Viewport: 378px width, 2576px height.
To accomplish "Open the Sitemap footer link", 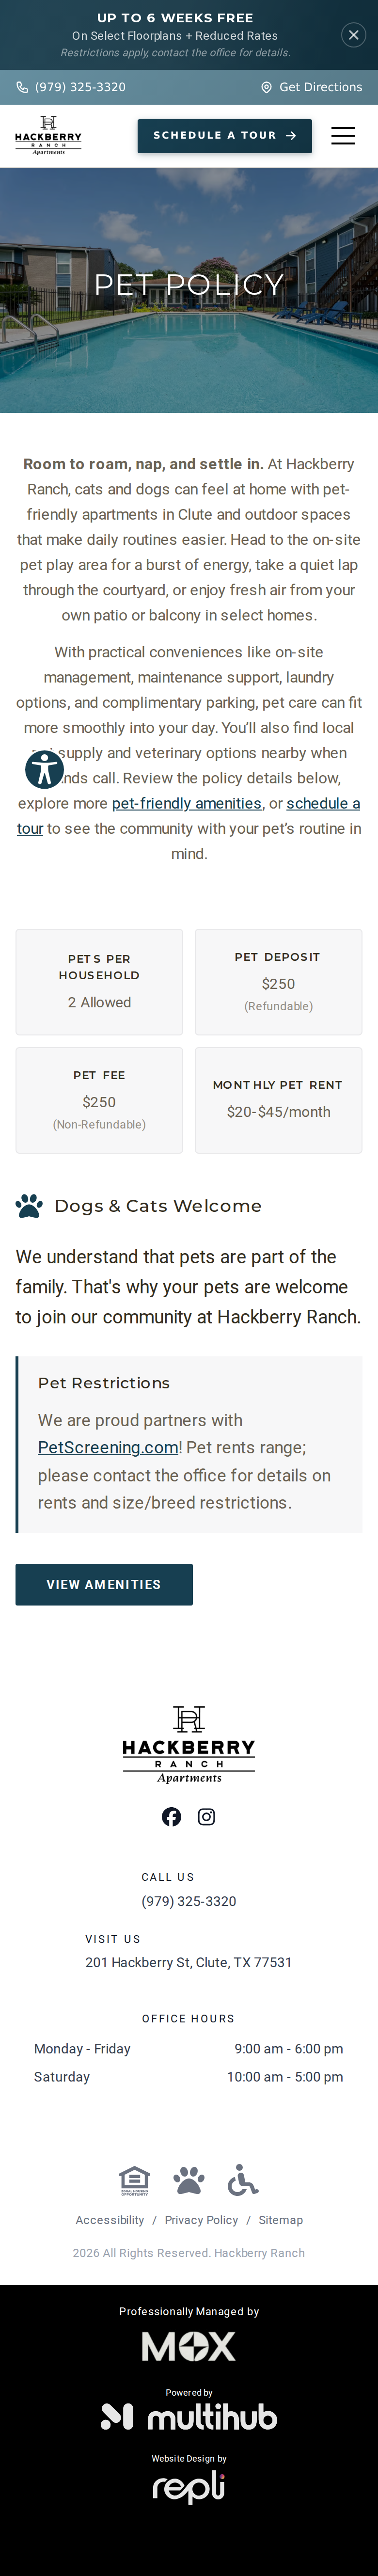I will point(281,2220).
